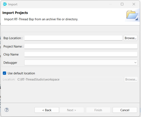
Task: Click the Debugger field label
Action: pos(10,63)
